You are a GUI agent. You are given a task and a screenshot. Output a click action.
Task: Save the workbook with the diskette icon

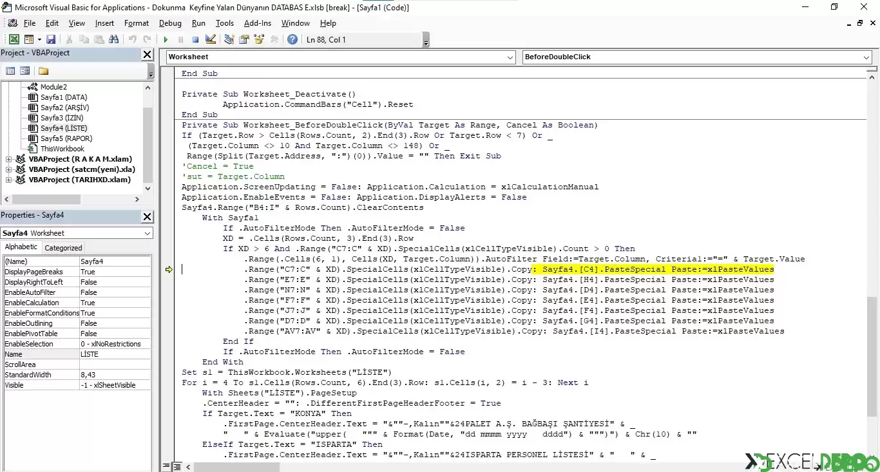51,39
